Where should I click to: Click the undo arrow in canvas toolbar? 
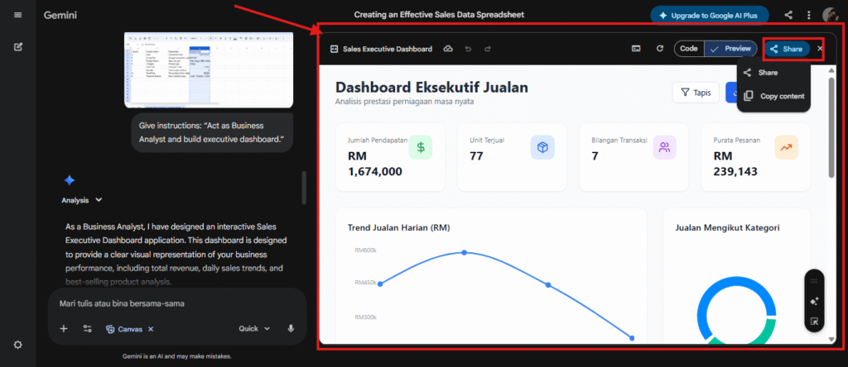[x=468, y=49]
